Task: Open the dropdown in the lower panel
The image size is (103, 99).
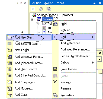Action: 100,59
